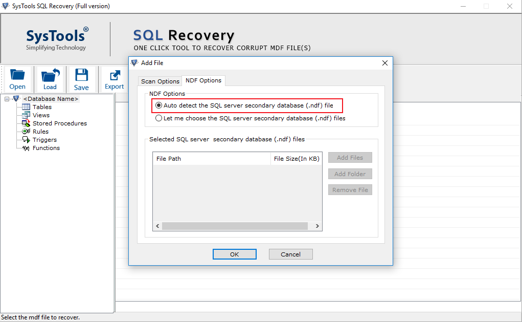Click the Stored Procedures icon
The image size is (522, 322).
(x=25, y=123)
